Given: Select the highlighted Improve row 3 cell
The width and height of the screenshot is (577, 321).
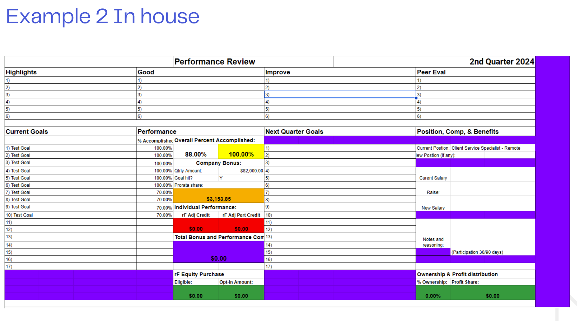Looking at the screenshot, I should [340, 95].
